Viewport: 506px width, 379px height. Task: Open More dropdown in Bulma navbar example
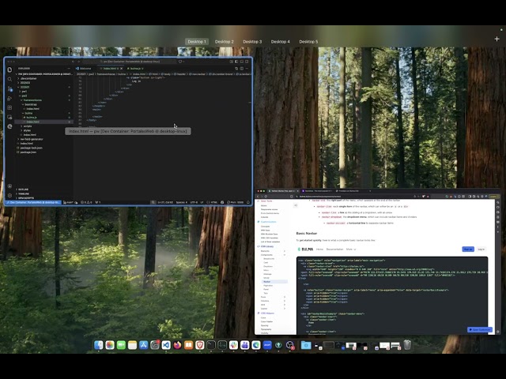pyautogui.click(x=351, y=250)
